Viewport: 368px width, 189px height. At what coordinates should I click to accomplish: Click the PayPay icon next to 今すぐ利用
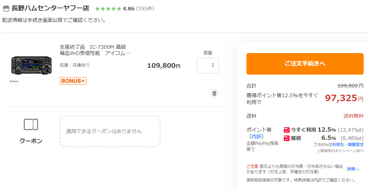[287, 130]
